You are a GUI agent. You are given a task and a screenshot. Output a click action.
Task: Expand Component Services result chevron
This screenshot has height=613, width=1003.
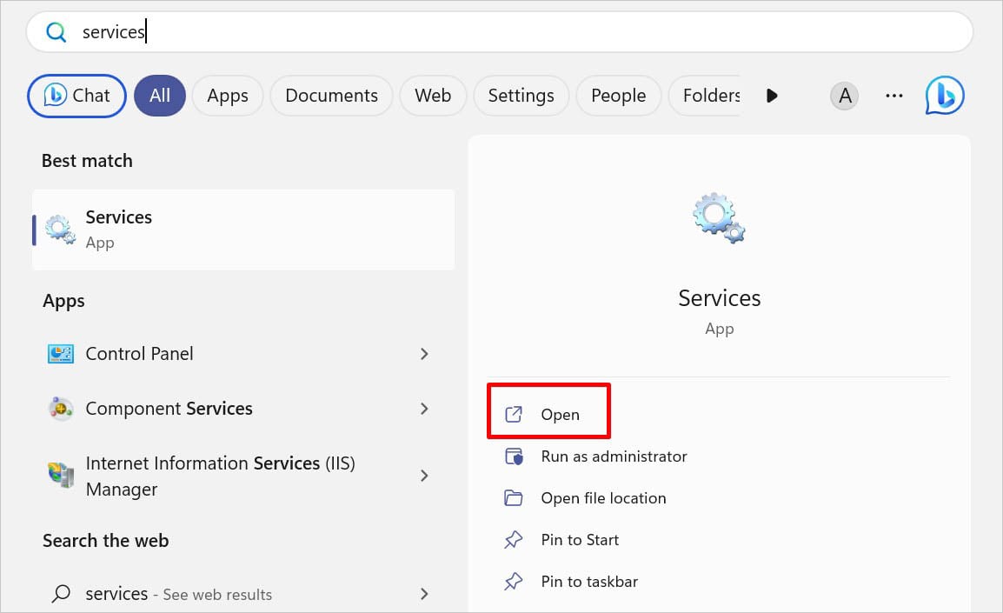click(x=424, y=409)
